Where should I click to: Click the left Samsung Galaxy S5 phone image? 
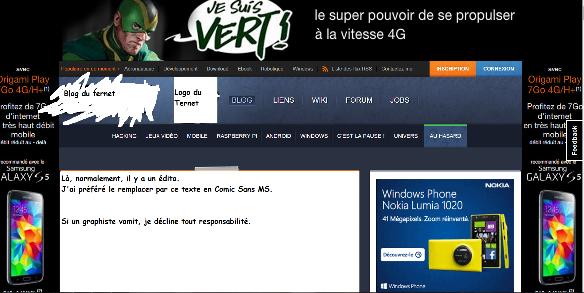click(x=25, y=238)
